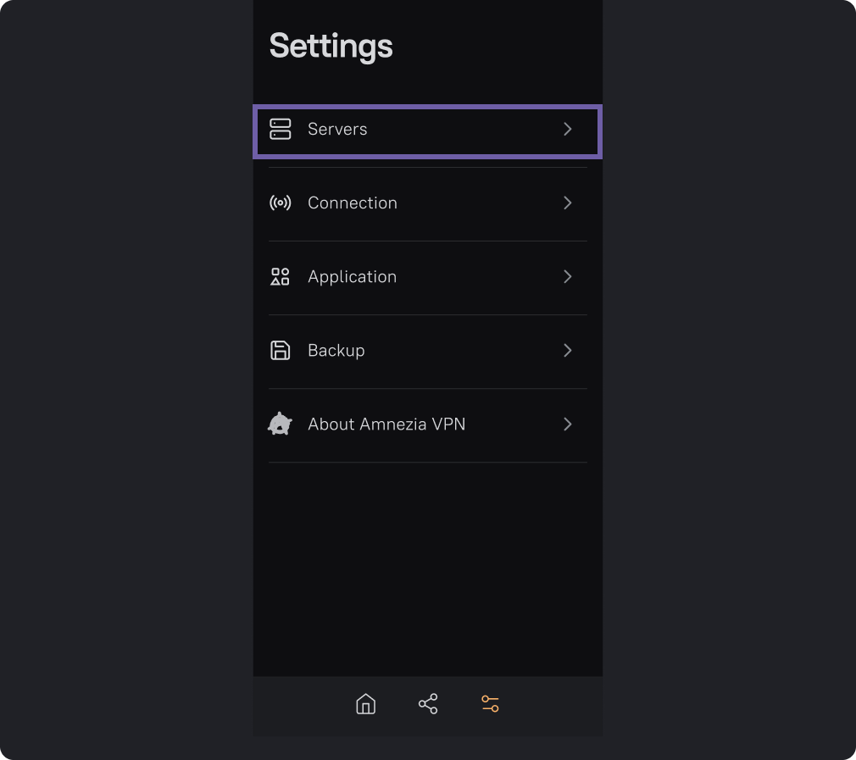Screen dimensions: 856x760
Task: Expand Backup using its chevron arrow
Action: pyautogui.click(x=568, y=351)
